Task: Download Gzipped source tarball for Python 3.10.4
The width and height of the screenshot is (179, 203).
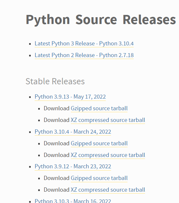Action: point(99,143)
